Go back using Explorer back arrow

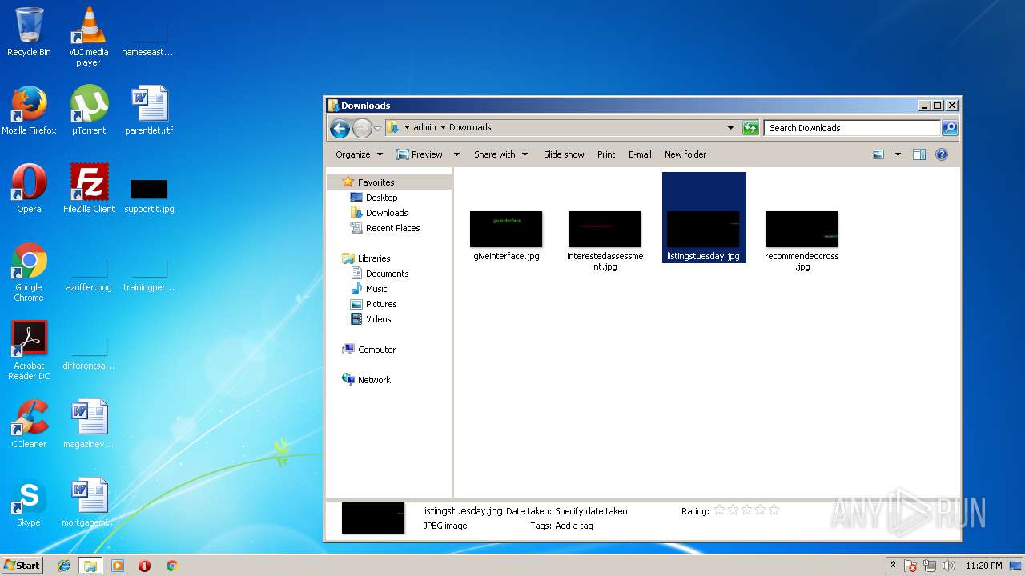[340, 128]
